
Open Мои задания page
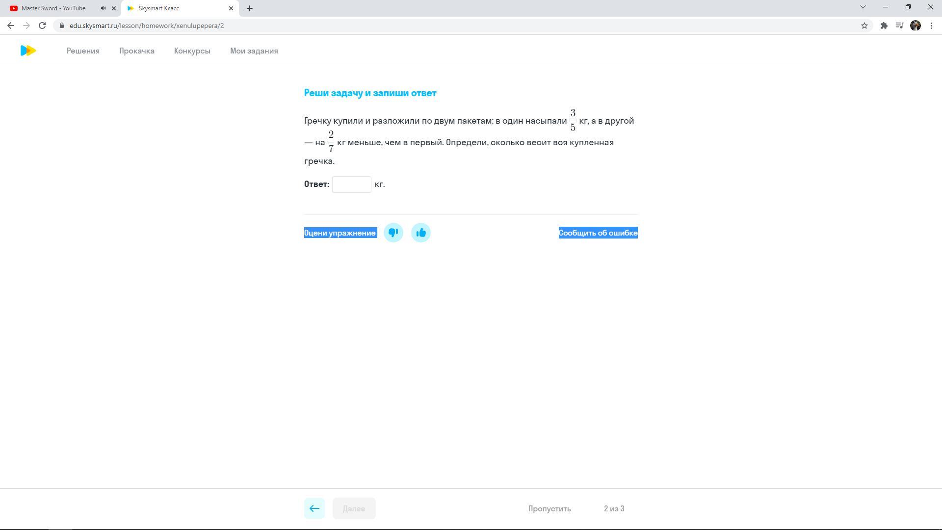click(254, 51)
